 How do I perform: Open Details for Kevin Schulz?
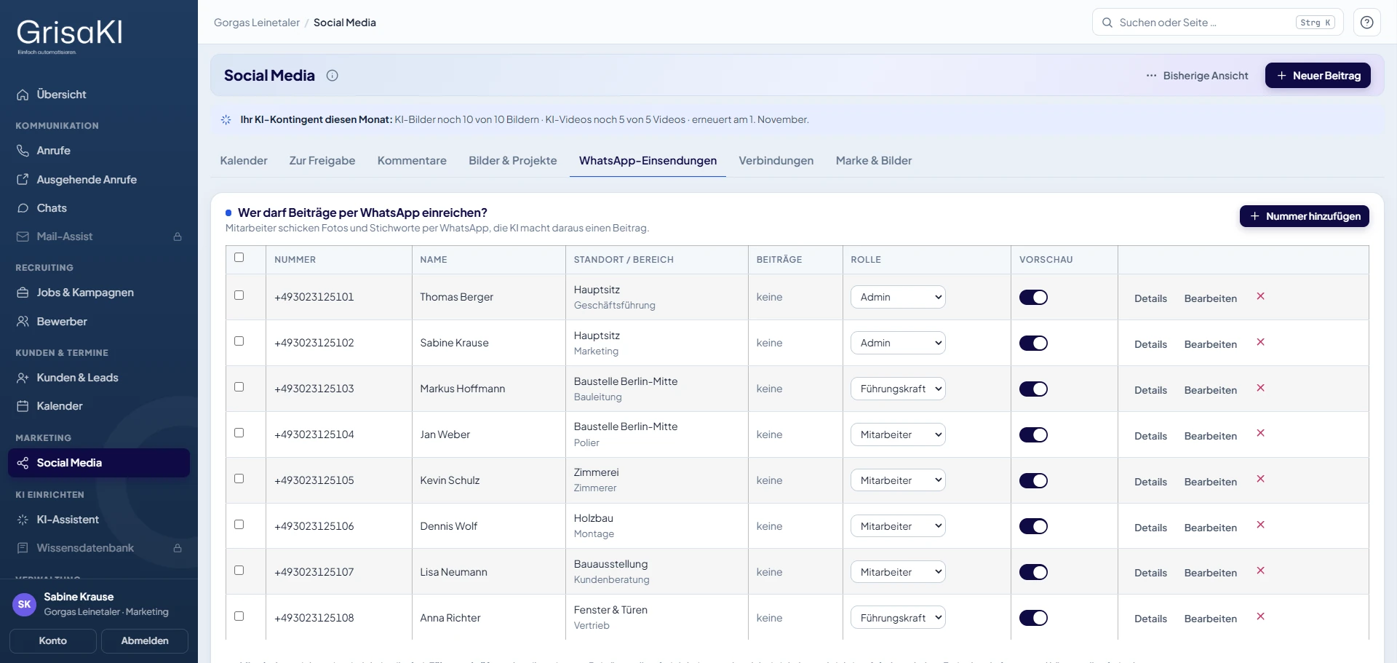(1150, 482)
